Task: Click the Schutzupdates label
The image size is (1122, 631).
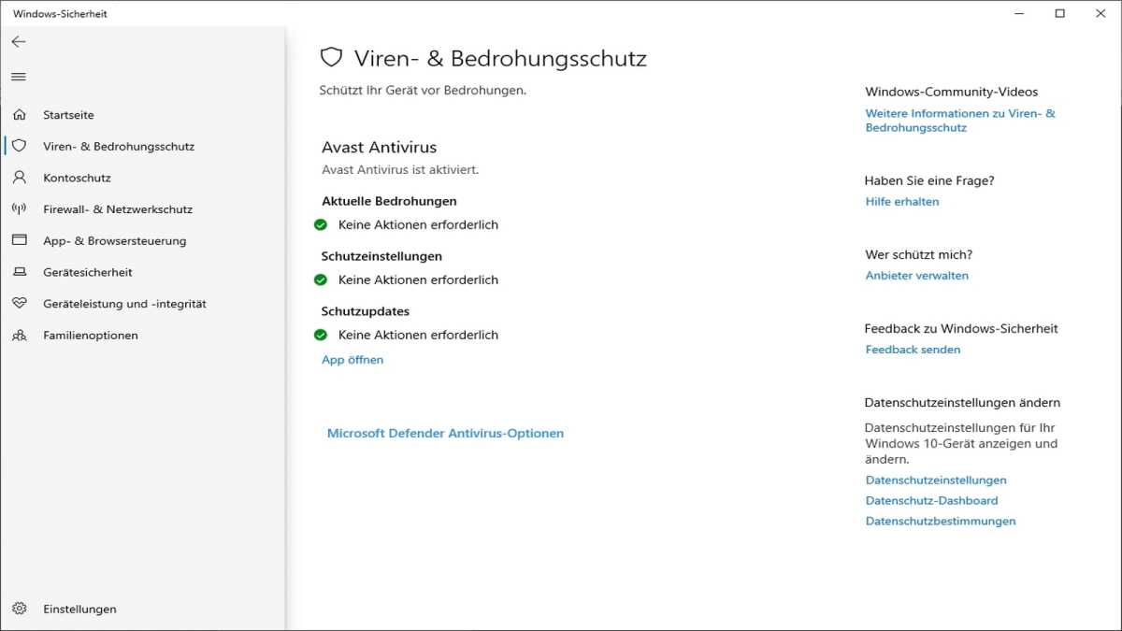Action: (366, 311)
